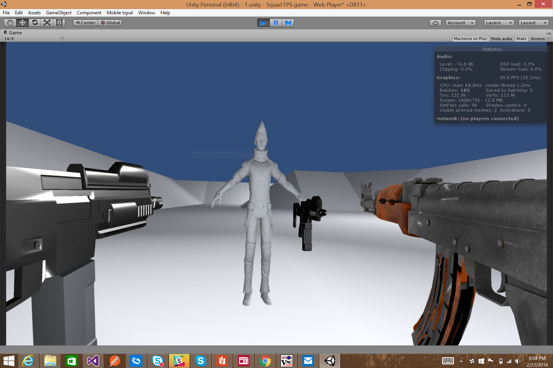553x368 pixels.
Task: Show hidden system tray icons
Action: [x=461, y=361]
